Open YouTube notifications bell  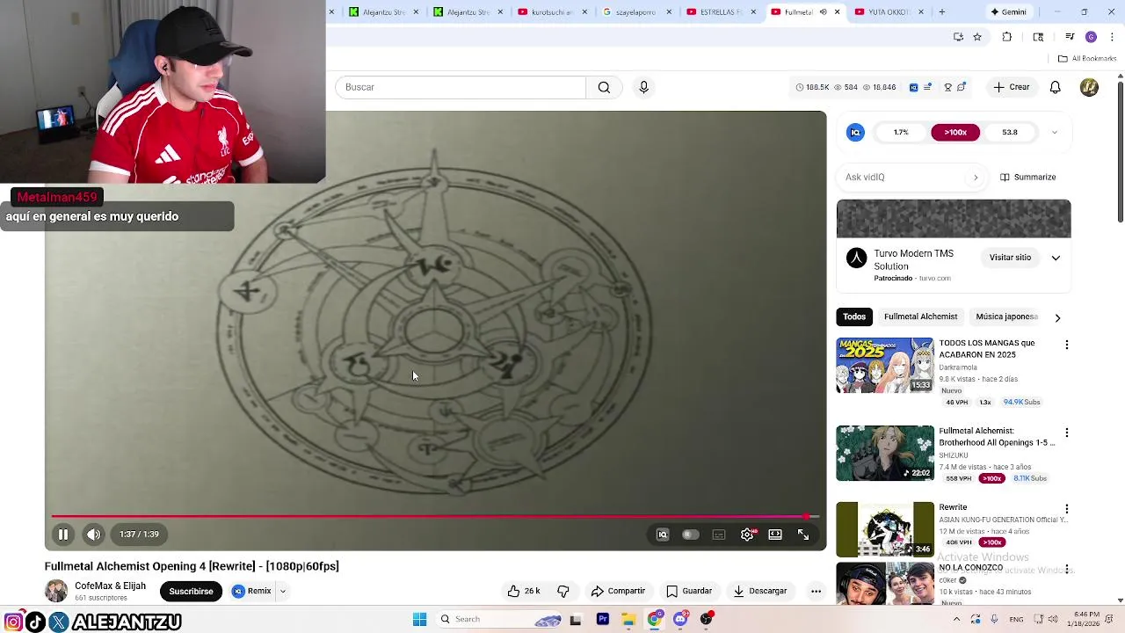pyautogui.click(x=1055, y=87)
